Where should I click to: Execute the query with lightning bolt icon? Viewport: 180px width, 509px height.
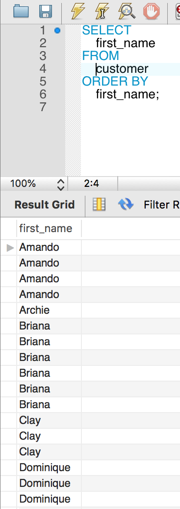(x=78, y=11)
